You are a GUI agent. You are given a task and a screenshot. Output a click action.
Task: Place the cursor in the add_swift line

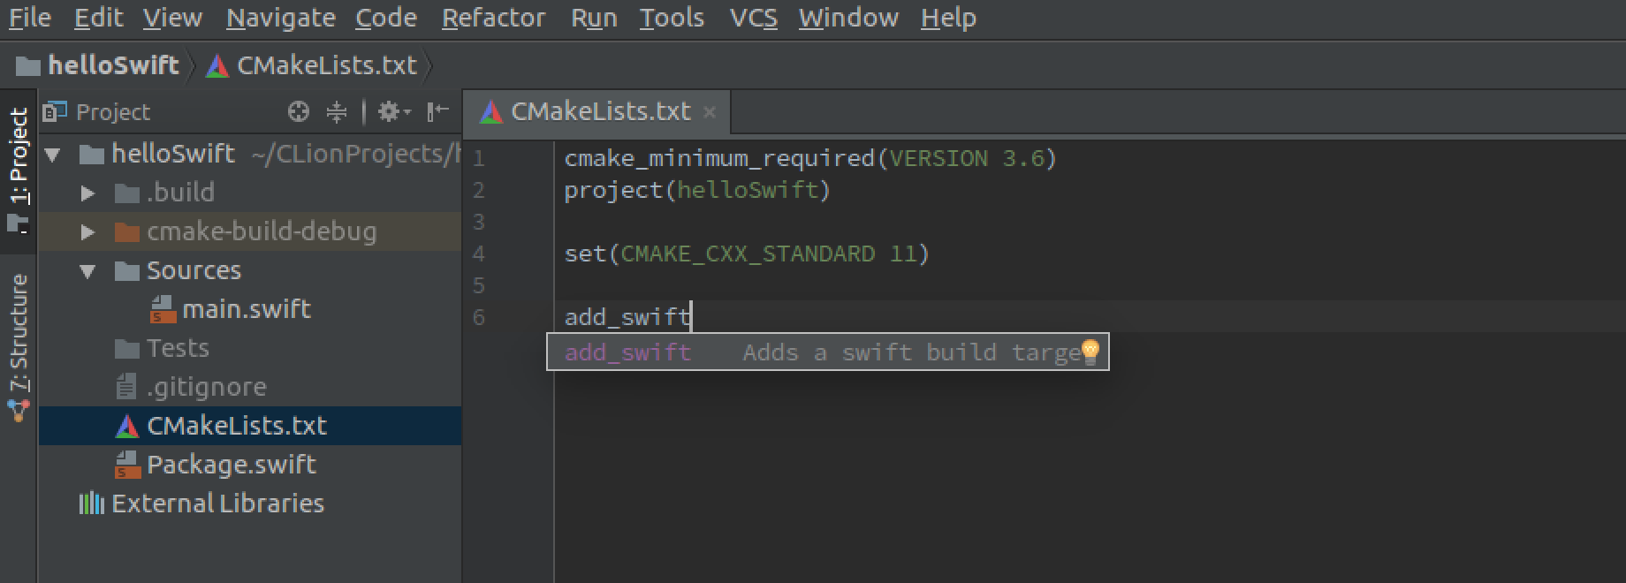[627, 317]
